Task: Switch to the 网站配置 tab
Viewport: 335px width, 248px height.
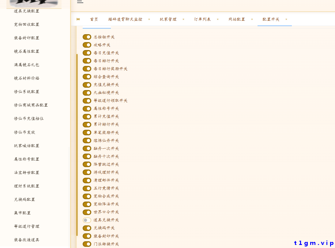Action: point(237,19)
